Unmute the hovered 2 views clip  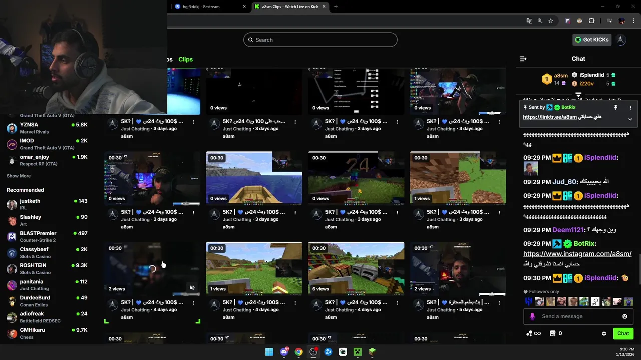click(192, 288)
